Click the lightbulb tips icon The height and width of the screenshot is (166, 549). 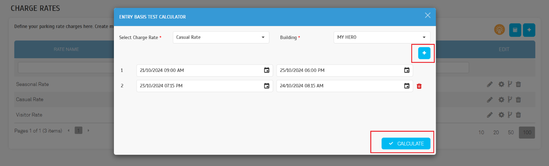pyautogui.click(x=499, y=30)
